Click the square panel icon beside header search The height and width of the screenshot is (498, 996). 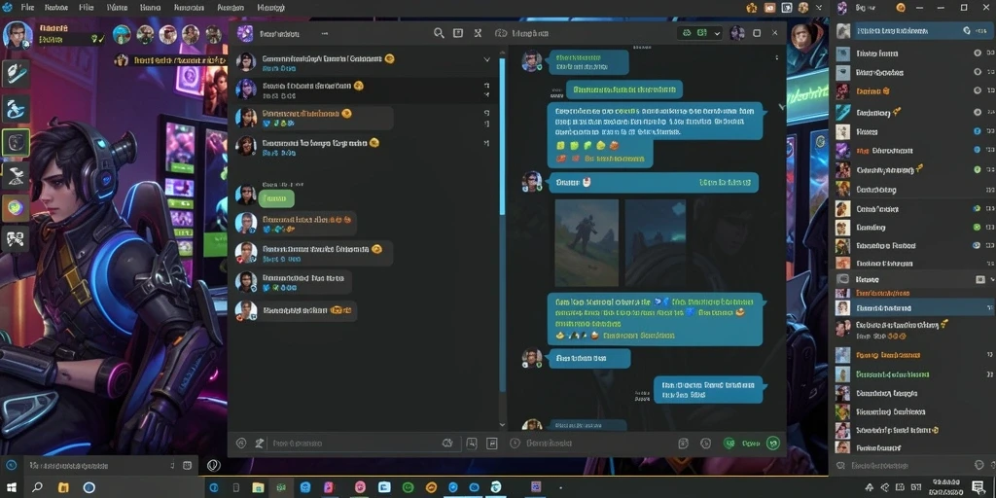tap(458, 33)
